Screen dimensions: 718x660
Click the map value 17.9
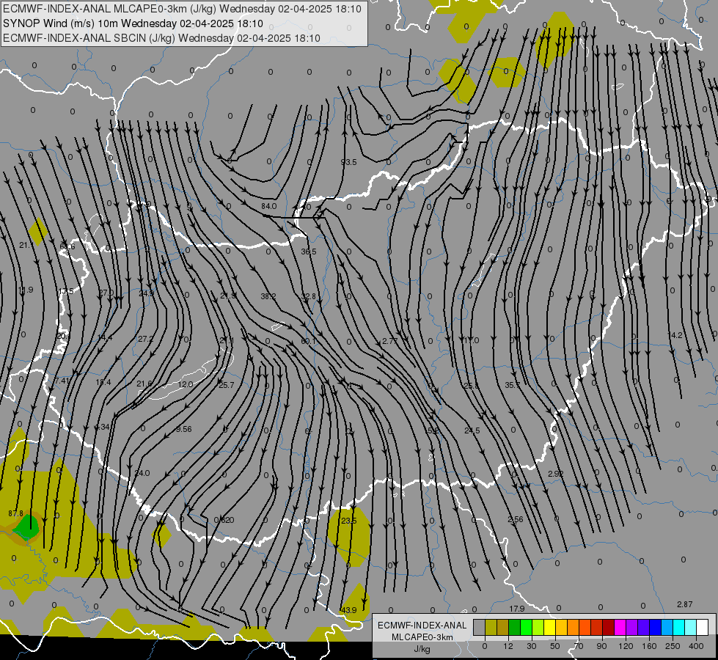point(516,609)
